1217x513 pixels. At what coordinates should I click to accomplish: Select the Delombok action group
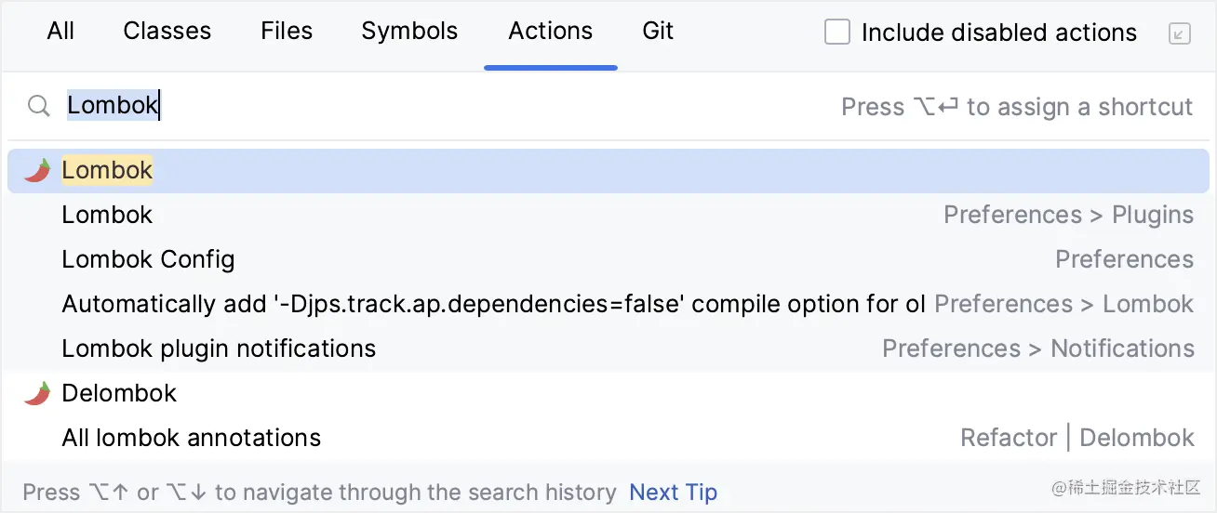coord(120,393)
